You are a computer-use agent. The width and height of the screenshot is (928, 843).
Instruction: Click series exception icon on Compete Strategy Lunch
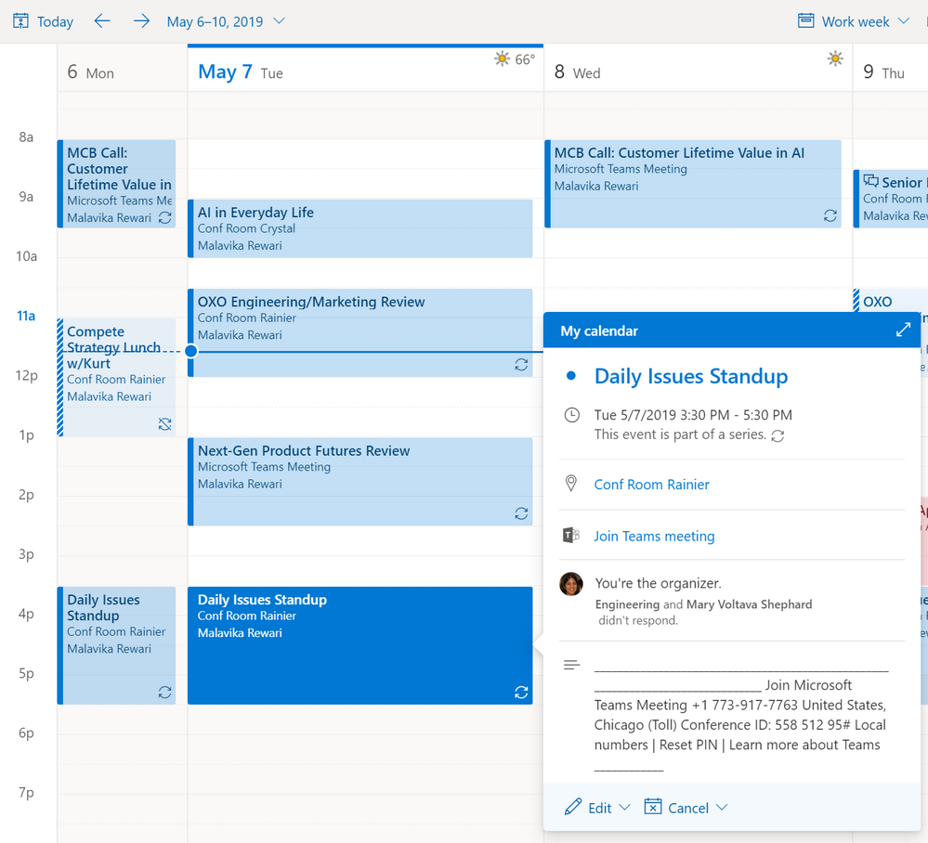[x=165, y=423]
